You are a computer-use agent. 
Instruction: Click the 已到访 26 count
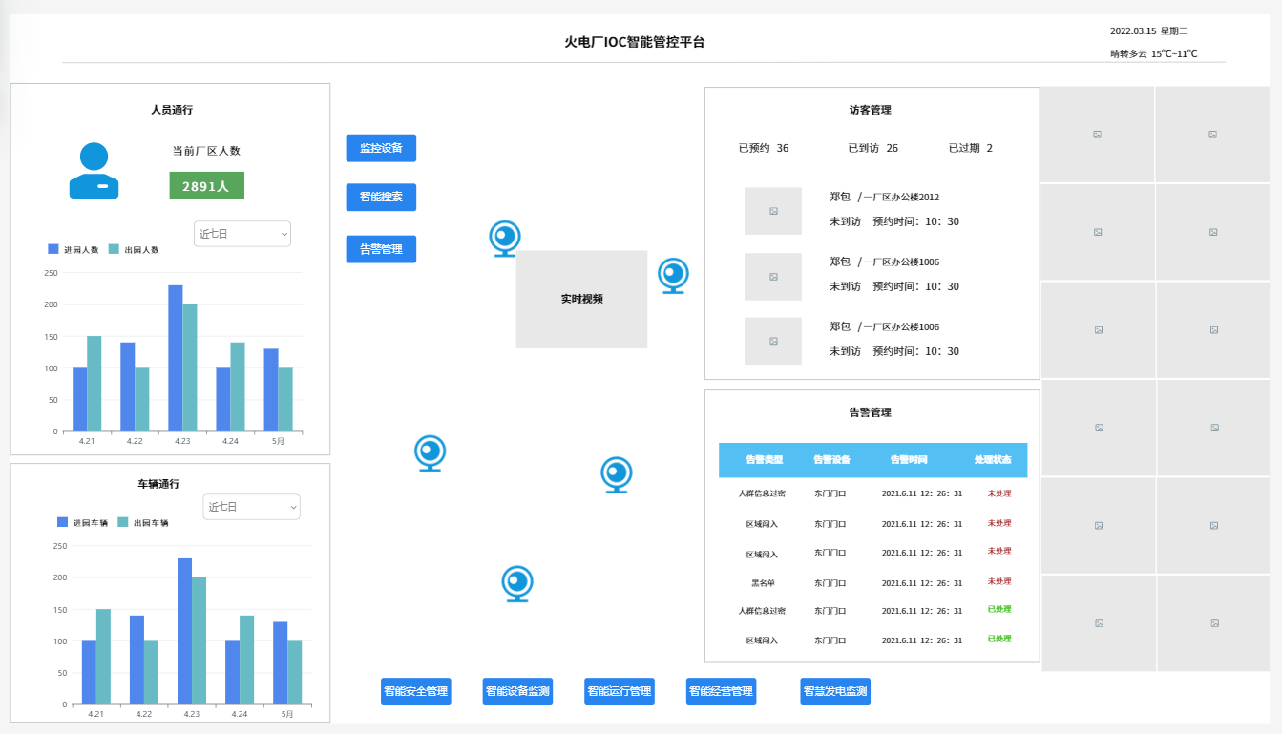coord(872,148)
